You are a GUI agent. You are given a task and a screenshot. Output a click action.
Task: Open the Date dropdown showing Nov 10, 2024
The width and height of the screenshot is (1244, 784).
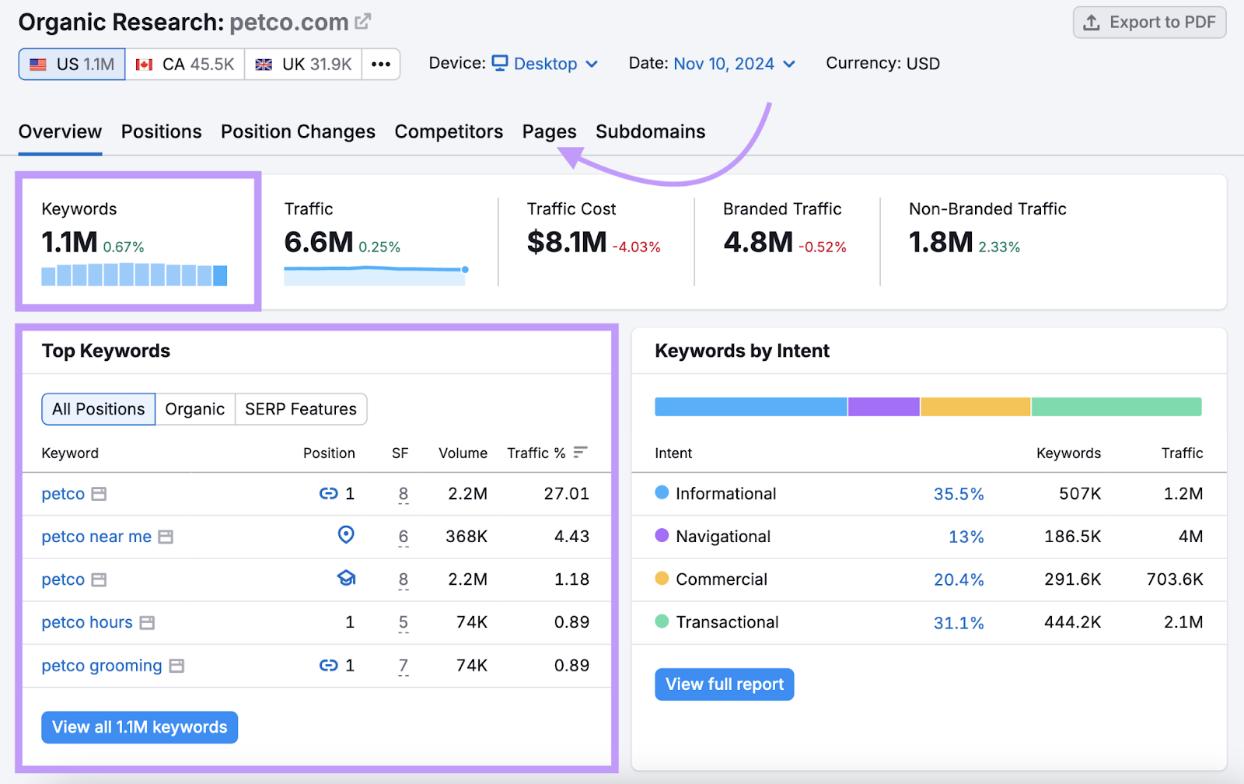pyautogui.click(x=723, y=64)
